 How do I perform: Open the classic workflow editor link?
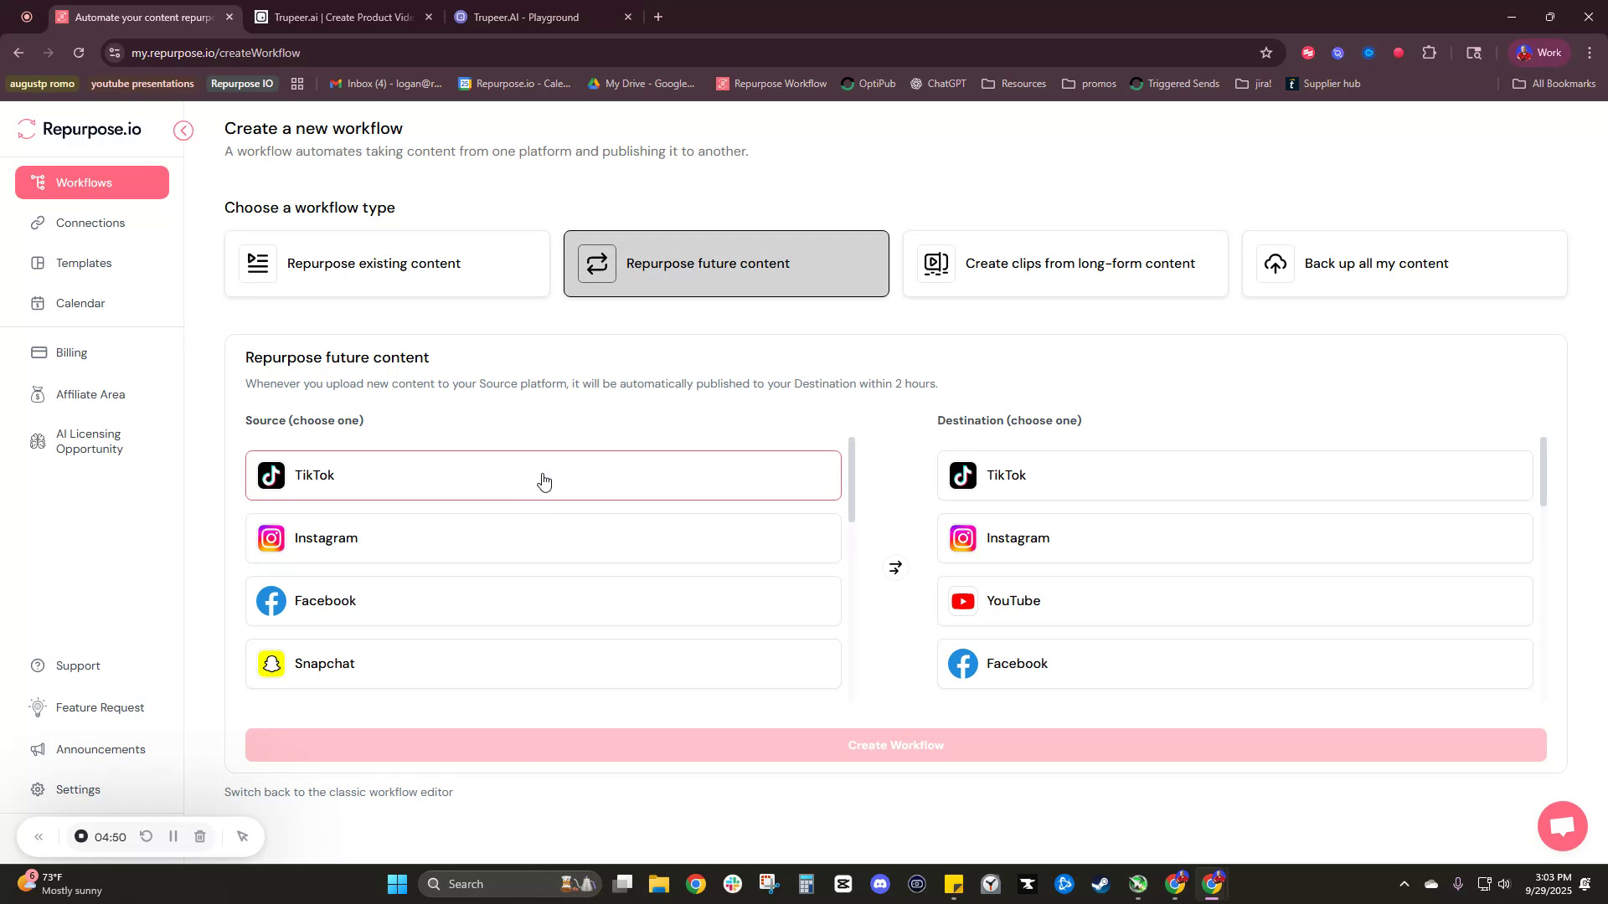tap(338, 792)
